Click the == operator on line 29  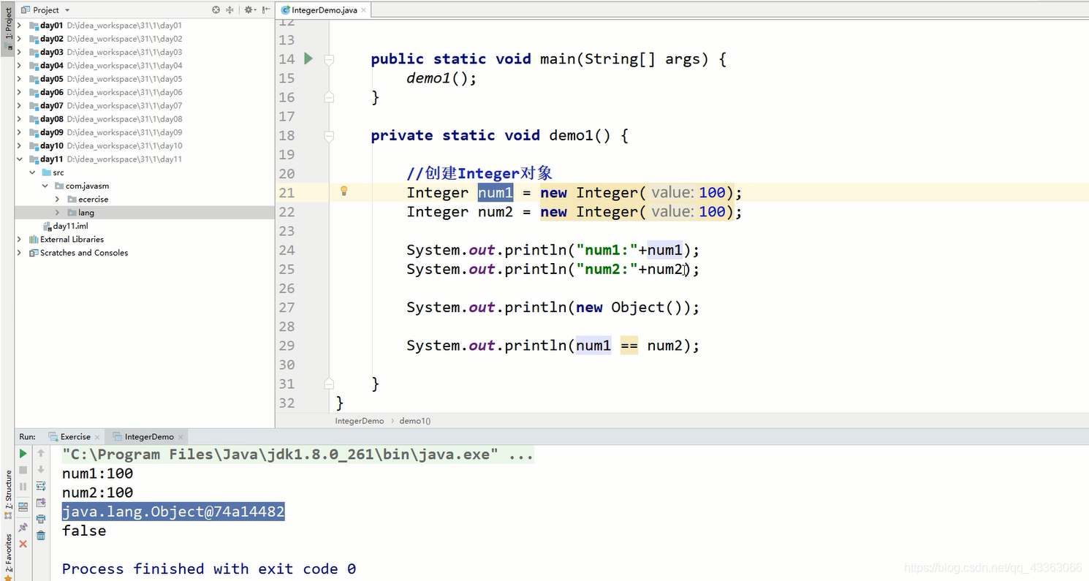pos(629,346)
